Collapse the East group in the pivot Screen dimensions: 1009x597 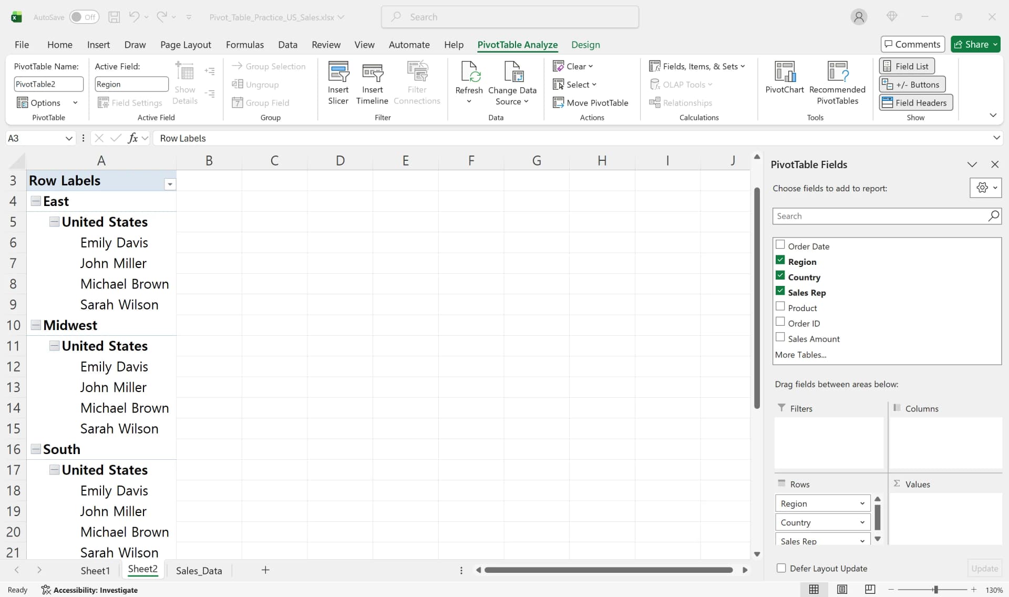click(36, 201)
